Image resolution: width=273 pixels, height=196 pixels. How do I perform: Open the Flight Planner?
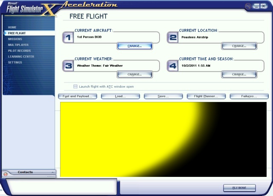pos(206,96)
